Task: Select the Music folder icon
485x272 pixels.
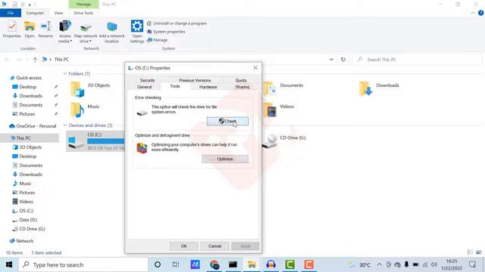Action: coord(77,110)
